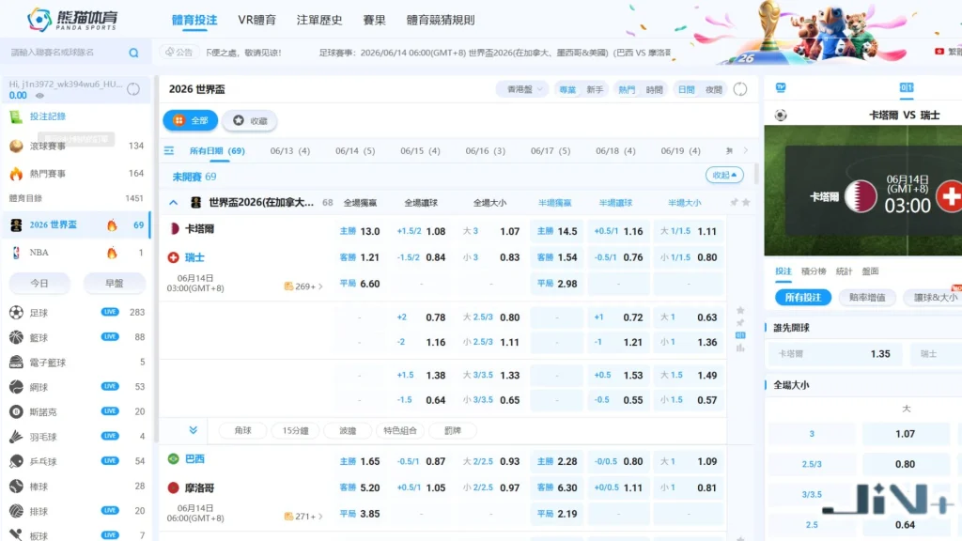Image resolution: width=962 pixels, height=541 pixels.
Task: Click the list filter icon beside dates
Action: [x=169, y=151]
